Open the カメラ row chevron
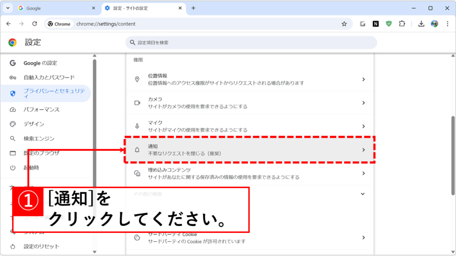Screen dimensions: 456x256 click(x=363, y=103)
